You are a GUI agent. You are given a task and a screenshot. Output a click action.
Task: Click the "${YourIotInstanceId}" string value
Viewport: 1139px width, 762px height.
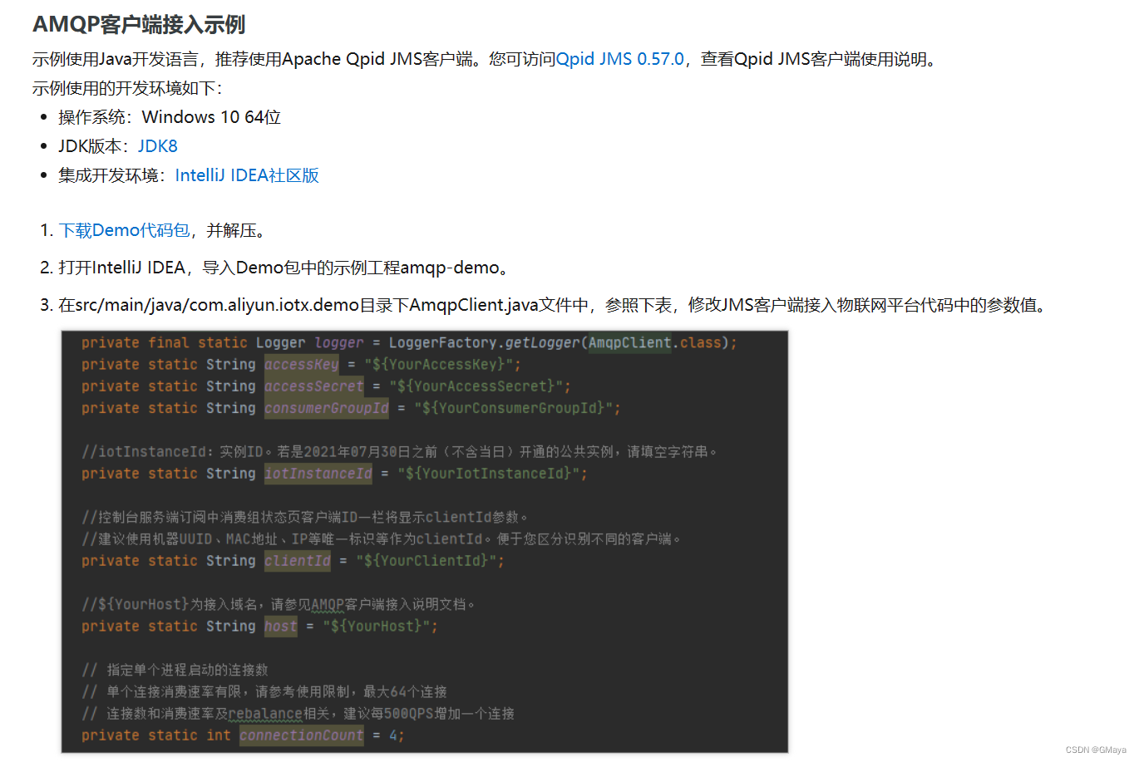coord(488,473)
